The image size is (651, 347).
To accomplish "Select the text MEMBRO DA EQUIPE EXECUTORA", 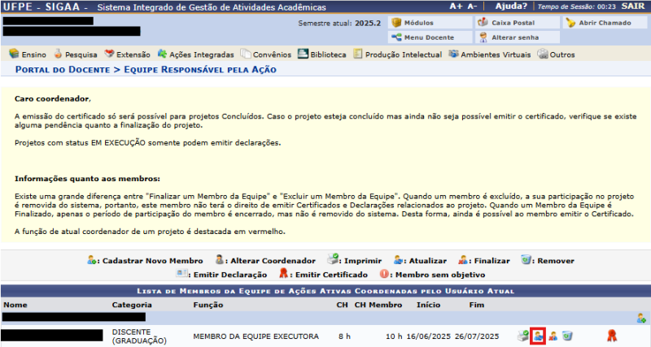I will 256,336.
